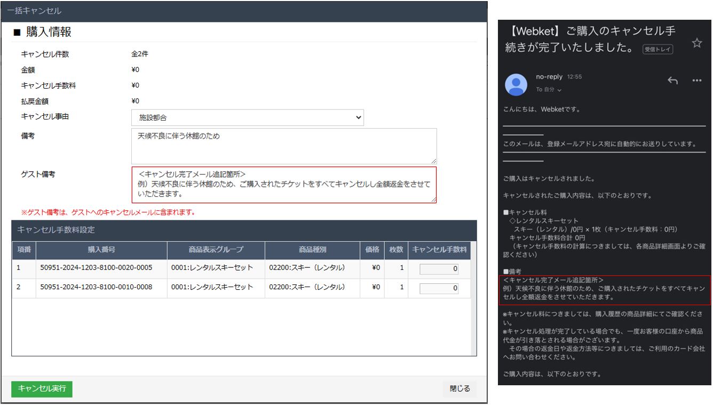713x405 pixels.
Task: Click the 商品種別 column header
Action: coord(312,250)
